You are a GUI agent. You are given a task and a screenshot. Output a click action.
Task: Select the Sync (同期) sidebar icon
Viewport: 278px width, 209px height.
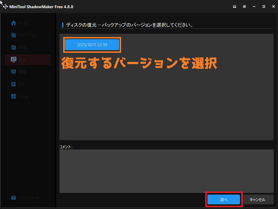click(14, 47)
